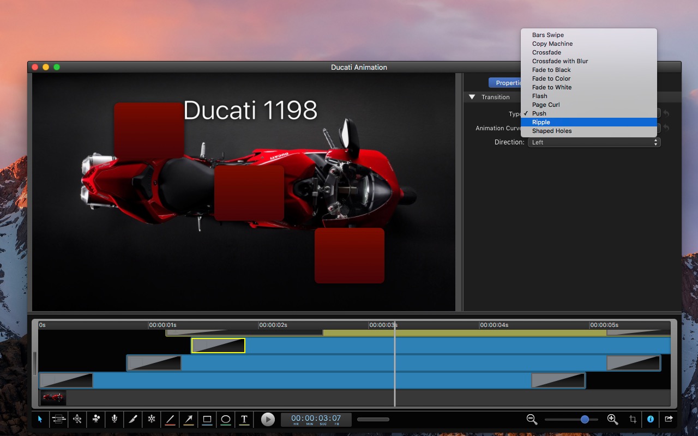Choose the snowflake freeze frame tool
The image size is (698, 436).
(152, 419)
